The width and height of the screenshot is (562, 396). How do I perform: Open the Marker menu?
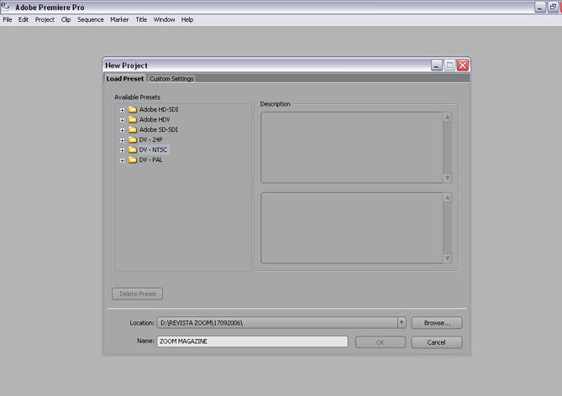click(119, 19)
